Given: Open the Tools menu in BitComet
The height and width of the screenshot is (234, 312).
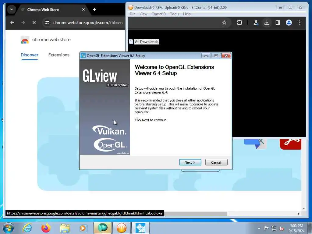Looking at the screenshot, I should coord(174,14).
